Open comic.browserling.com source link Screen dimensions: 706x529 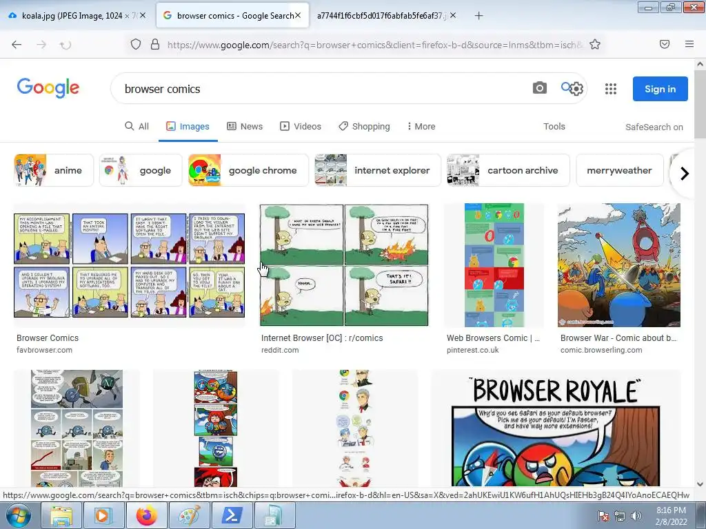[x=601, y=350]
